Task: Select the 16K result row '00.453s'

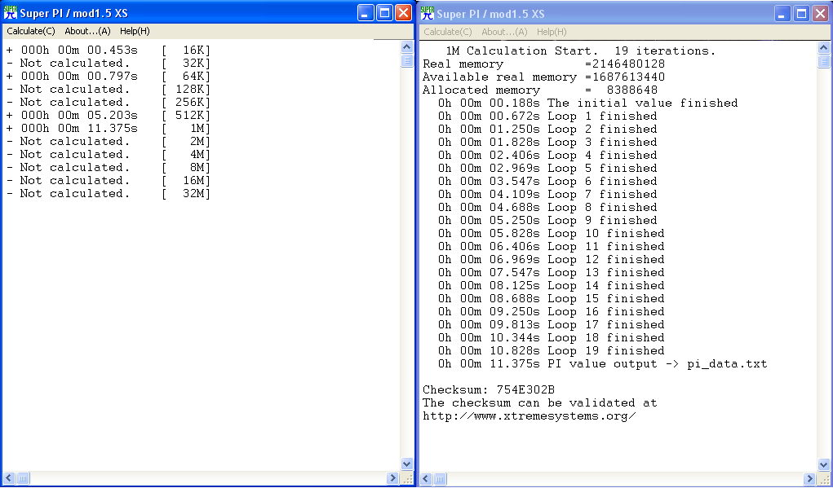Action: pyautogui.click(x=109, y=50)
